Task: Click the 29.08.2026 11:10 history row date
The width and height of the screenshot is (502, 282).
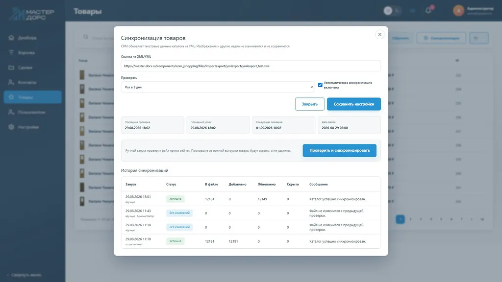Action: coord(138,239)
